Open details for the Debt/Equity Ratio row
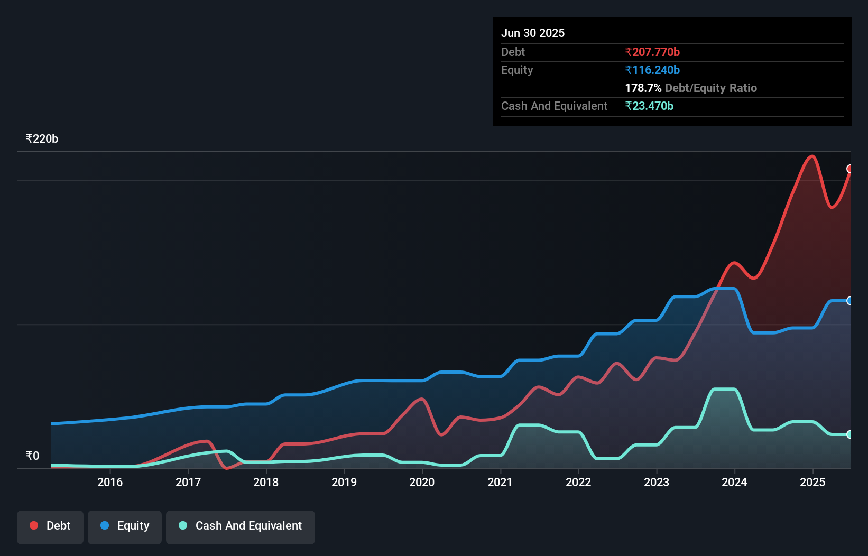The height and width of the screenshot is (556, 868). pyautogui.click(x=691, y=88)
